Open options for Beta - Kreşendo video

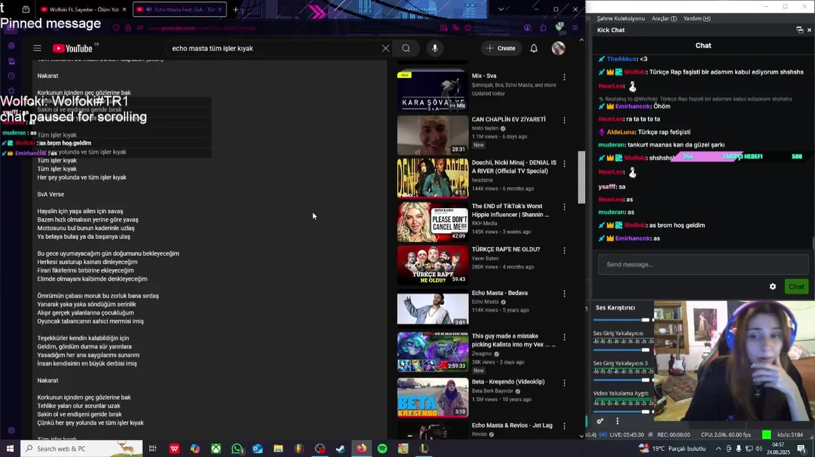(564, 383)
